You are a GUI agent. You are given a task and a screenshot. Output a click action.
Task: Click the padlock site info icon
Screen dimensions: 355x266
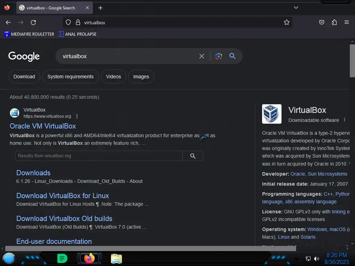pyautogui.click(x=78, y=23)
